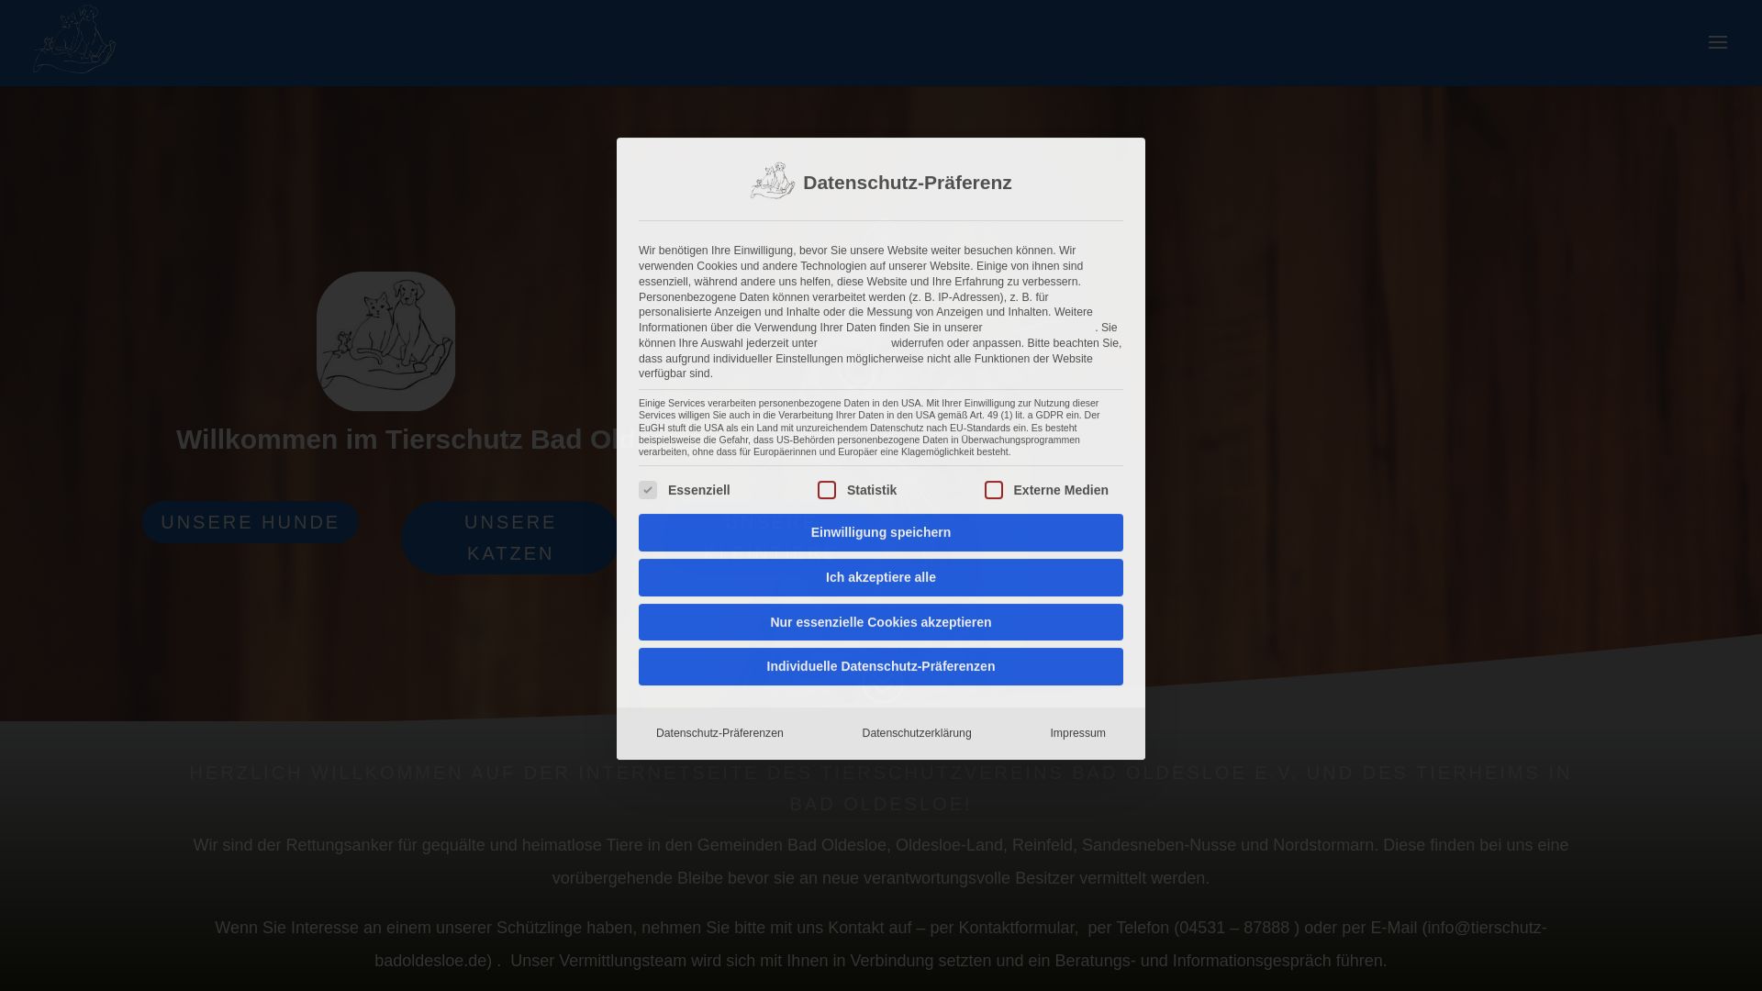The width and height of the screenshot is (1762, 991).
Task: Toggle the Essenziell checkbox
Action: pos(648,490)
